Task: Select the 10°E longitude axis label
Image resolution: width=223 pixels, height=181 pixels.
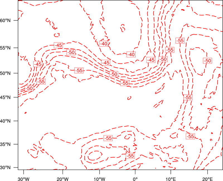Action: tap(171, 179)
